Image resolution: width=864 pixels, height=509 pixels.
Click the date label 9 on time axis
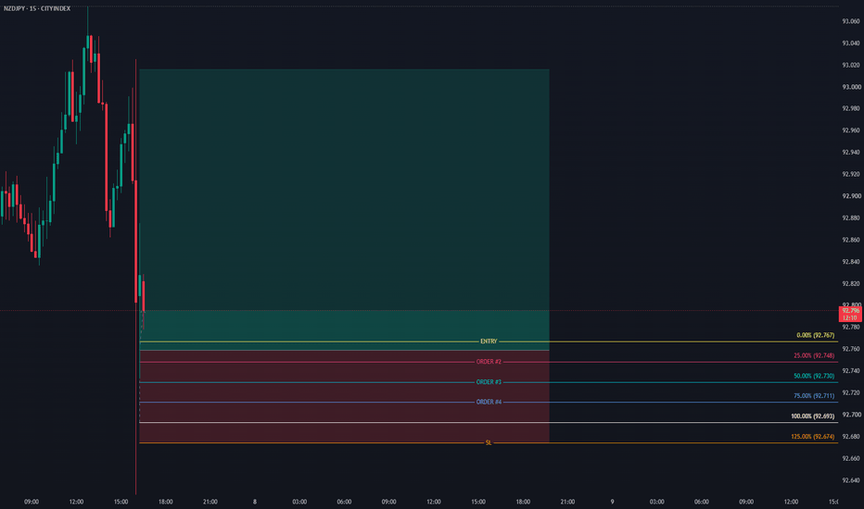pyautogui.click(x=612, y=502)
